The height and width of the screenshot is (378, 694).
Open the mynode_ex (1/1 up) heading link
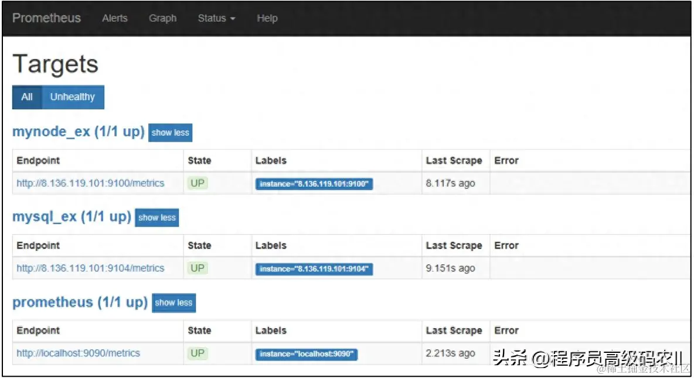click(79, 132)
